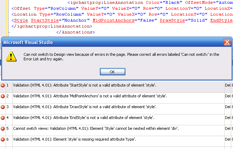Click OK in the Visual Studio dialog
This screenshot has height=149, width=233.
112,72
